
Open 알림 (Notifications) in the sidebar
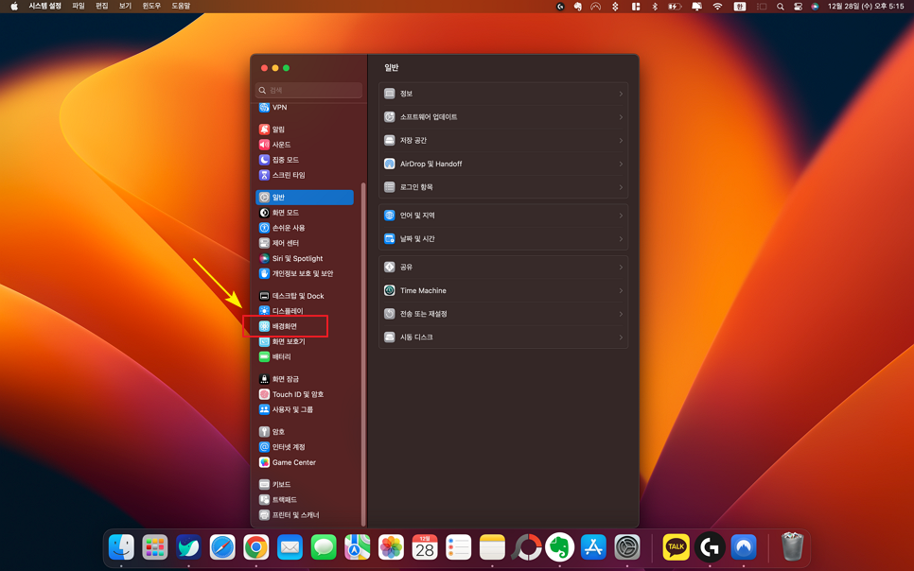[305, 130]
